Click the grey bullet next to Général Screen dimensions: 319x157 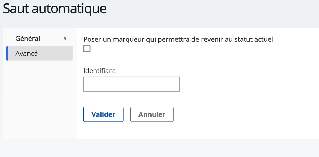click(x=65, y=39)
